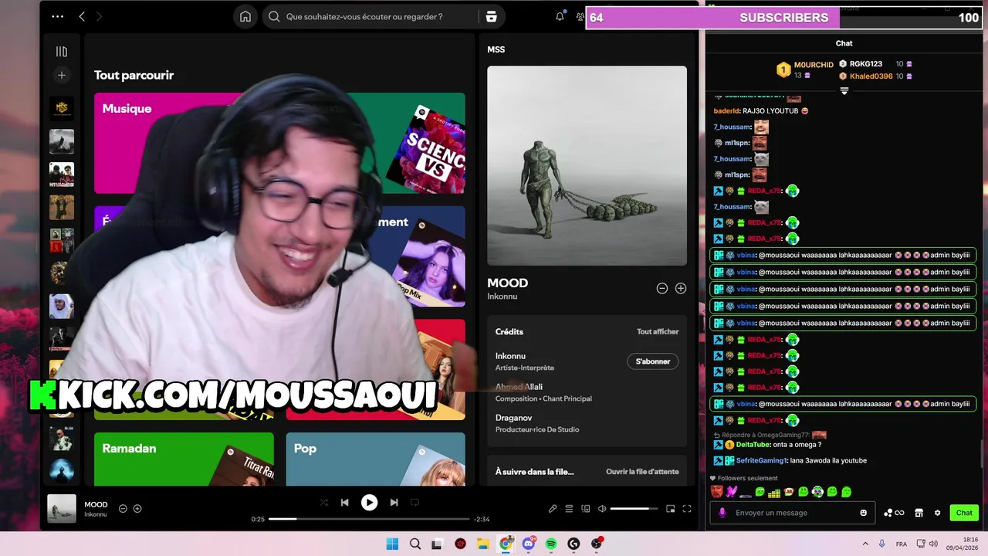
Task: Open Chrome from the Windows taskbar
Action: pos(506,544)
